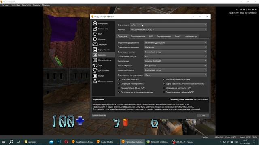Open the Соотношение сторон 4:3 dropdown
259x145 pixels.
pyautogui.click(x=176, y=56)
